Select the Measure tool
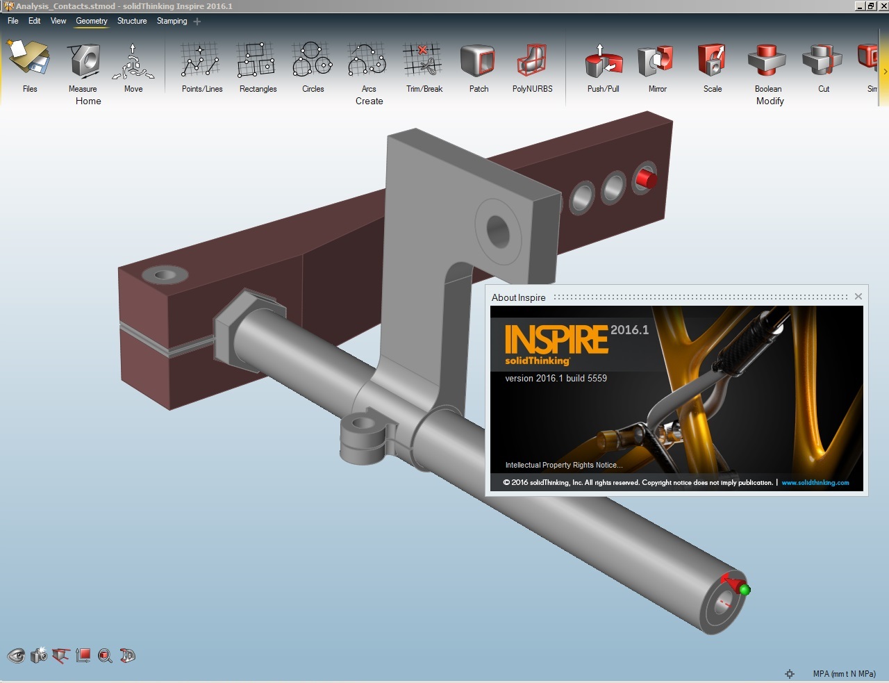889x683 pixels. click(84, 60)
